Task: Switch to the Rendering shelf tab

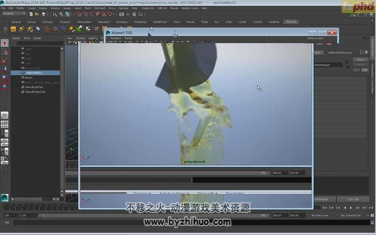Action: pos(140,22)
